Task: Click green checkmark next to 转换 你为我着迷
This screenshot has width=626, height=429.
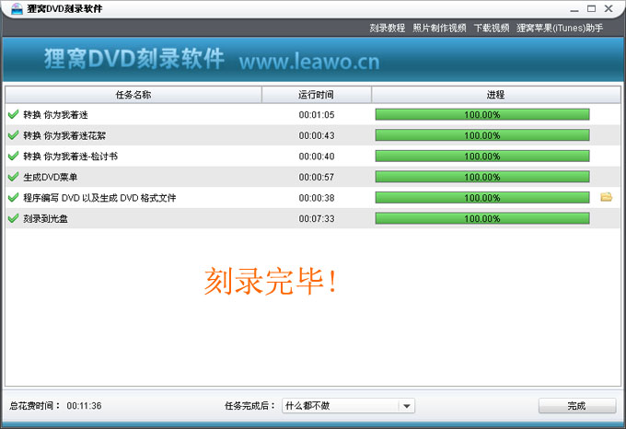Action: [13, 114]
